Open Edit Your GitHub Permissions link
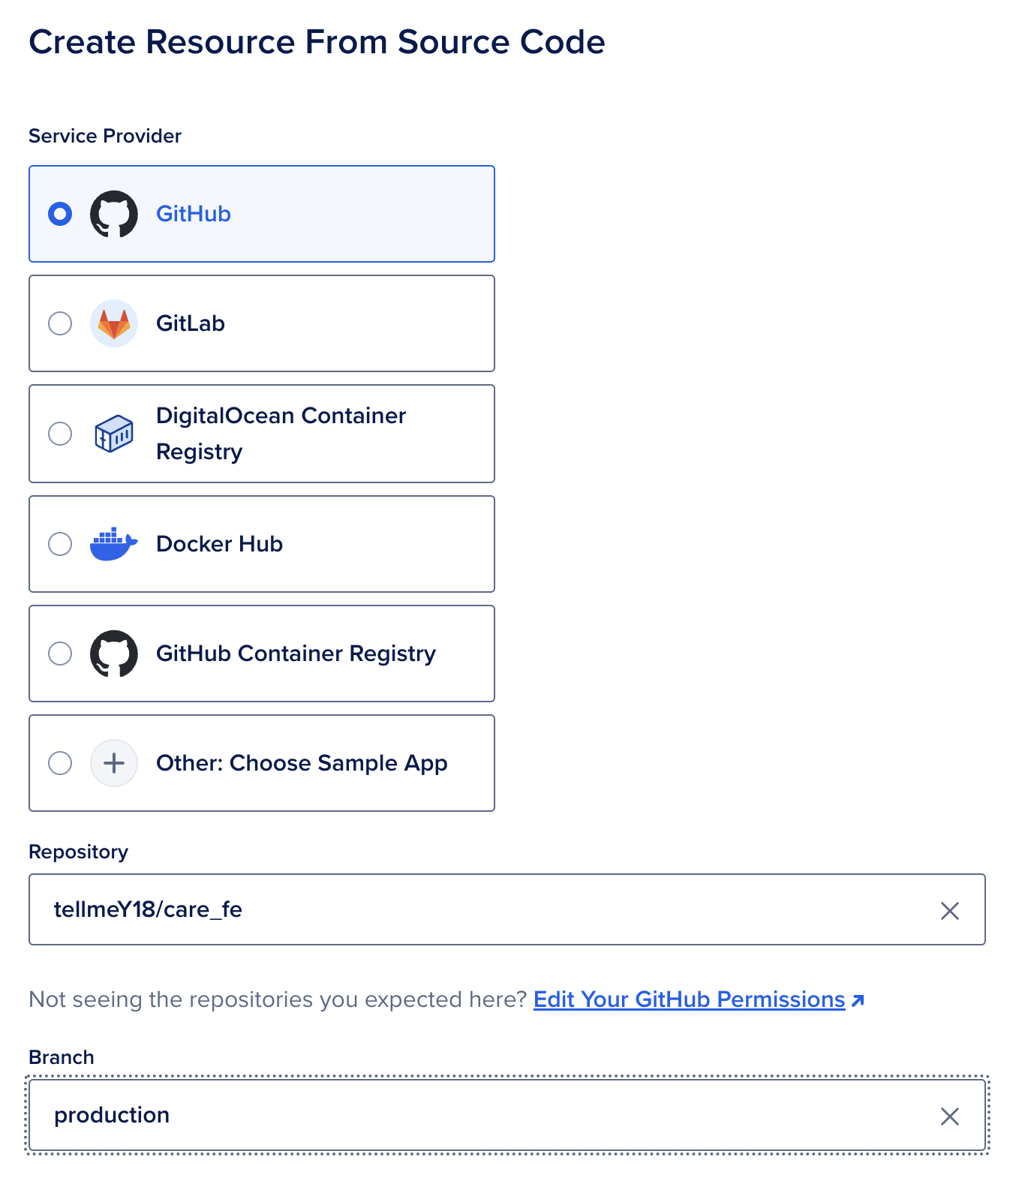 click(689, 999)
